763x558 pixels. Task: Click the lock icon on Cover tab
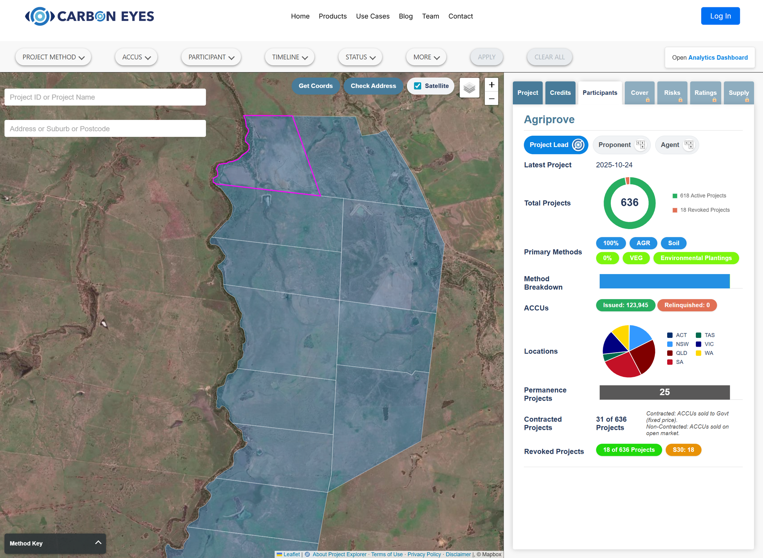(x=648, y=100)
